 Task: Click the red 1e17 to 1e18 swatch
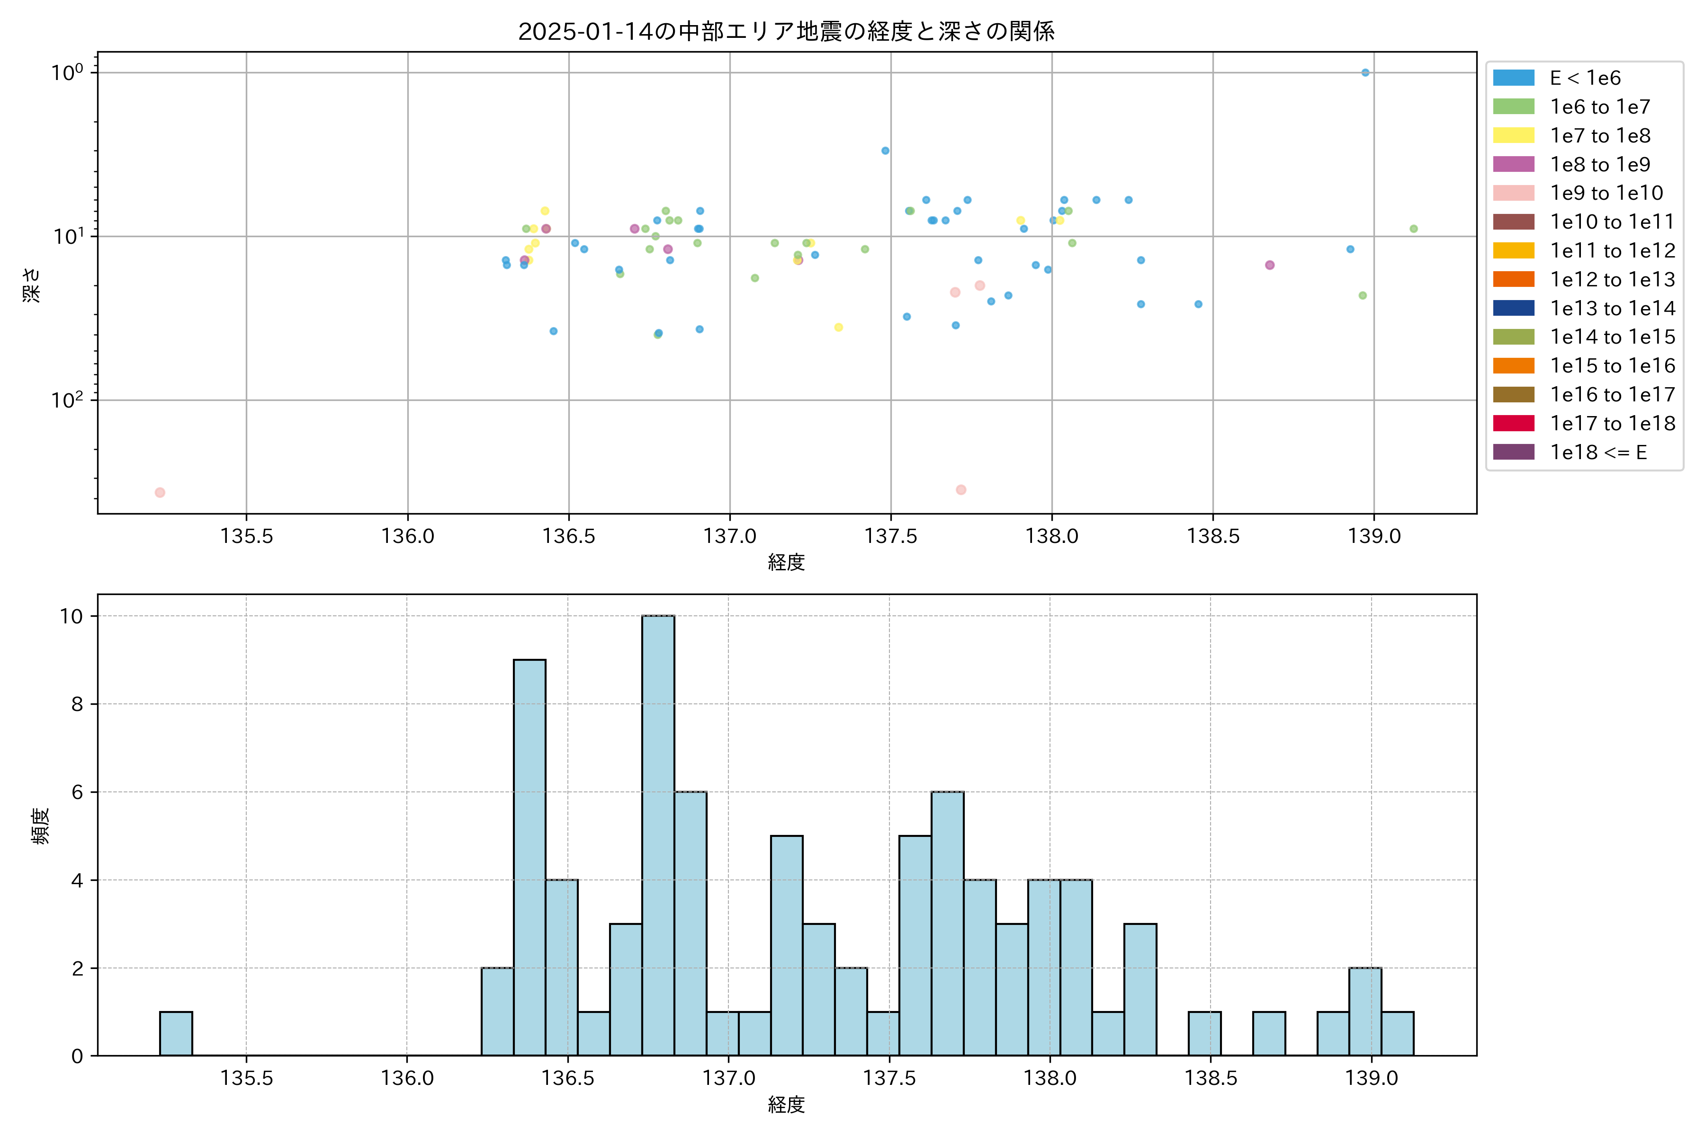point(1513,423)
